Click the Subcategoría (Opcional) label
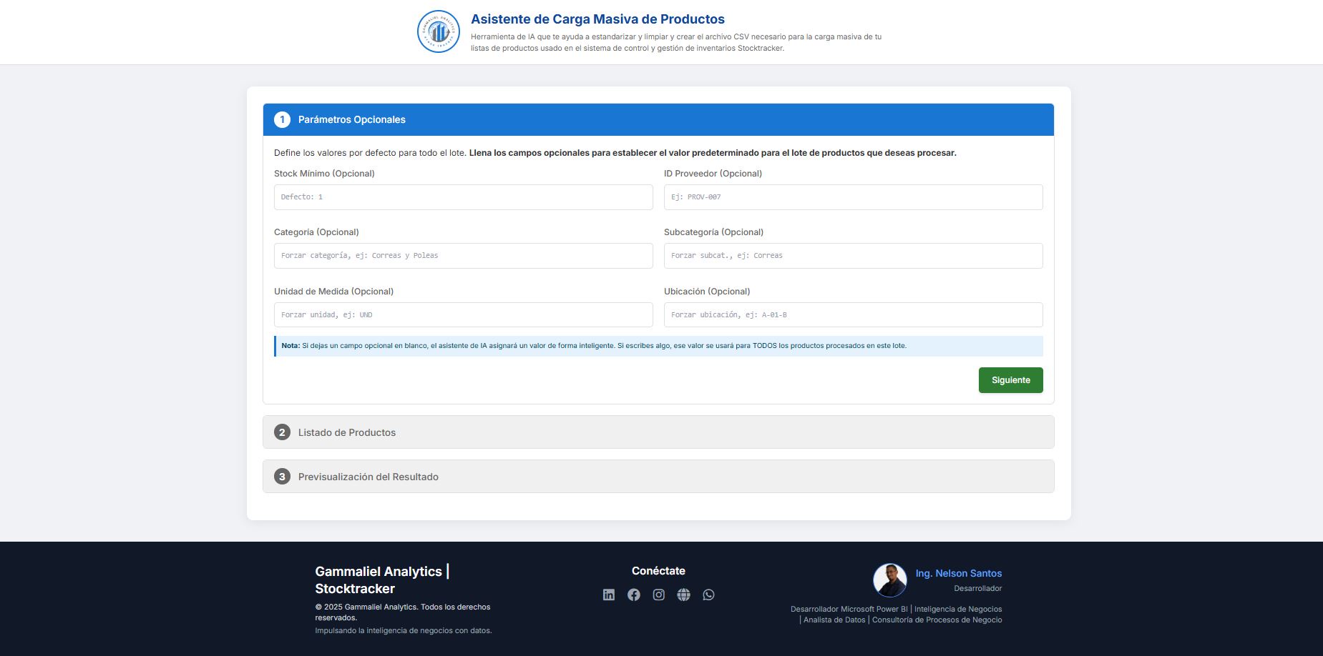Image resolution: width=1323 pixels, height=656 pixels. tap(713, 232)
